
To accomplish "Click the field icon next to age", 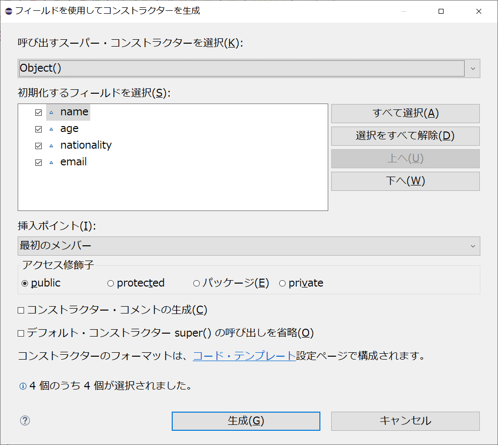I will pyautogui.click(x=52, y=129).
